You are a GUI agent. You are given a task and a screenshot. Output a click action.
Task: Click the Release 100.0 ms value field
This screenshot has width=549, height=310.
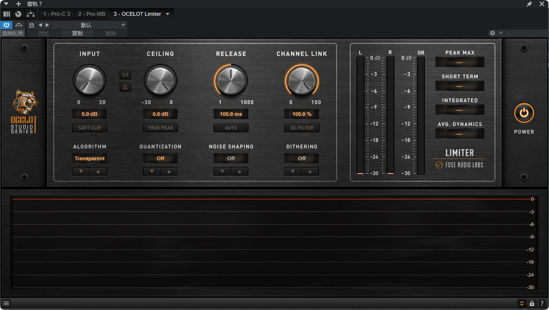(231, 114)
